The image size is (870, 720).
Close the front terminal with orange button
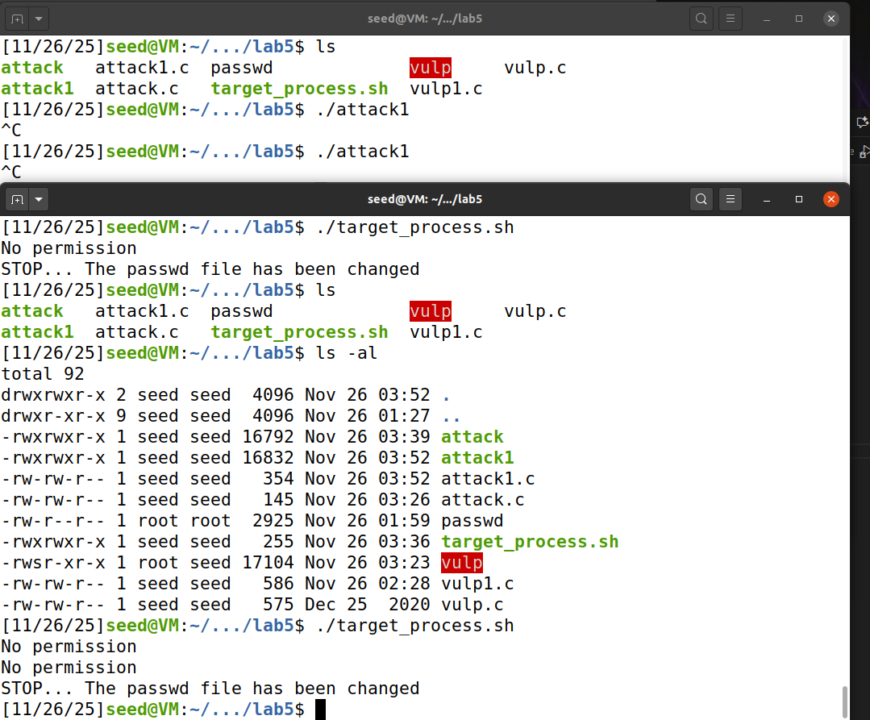(831, 199)
